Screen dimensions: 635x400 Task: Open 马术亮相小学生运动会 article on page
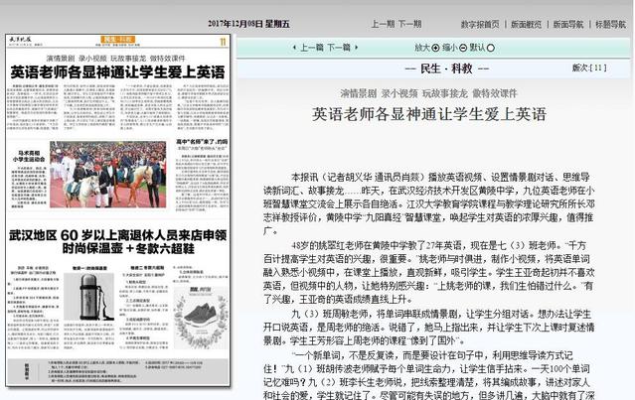pos(29,156)
